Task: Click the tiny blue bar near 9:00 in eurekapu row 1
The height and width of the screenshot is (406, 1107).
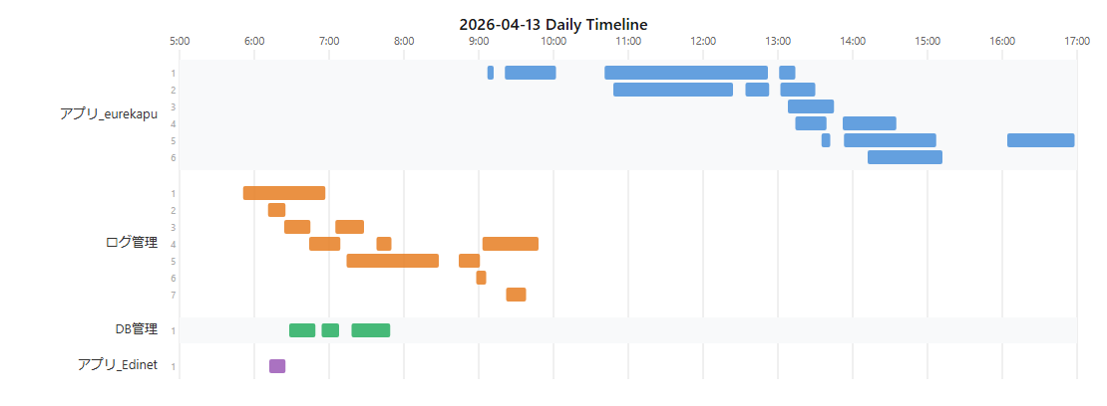Action: [490, 73]
